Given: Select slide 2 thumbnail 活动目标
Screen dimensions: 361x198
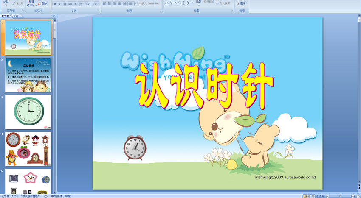Looking at the screenshot, I should click(28, 75).
